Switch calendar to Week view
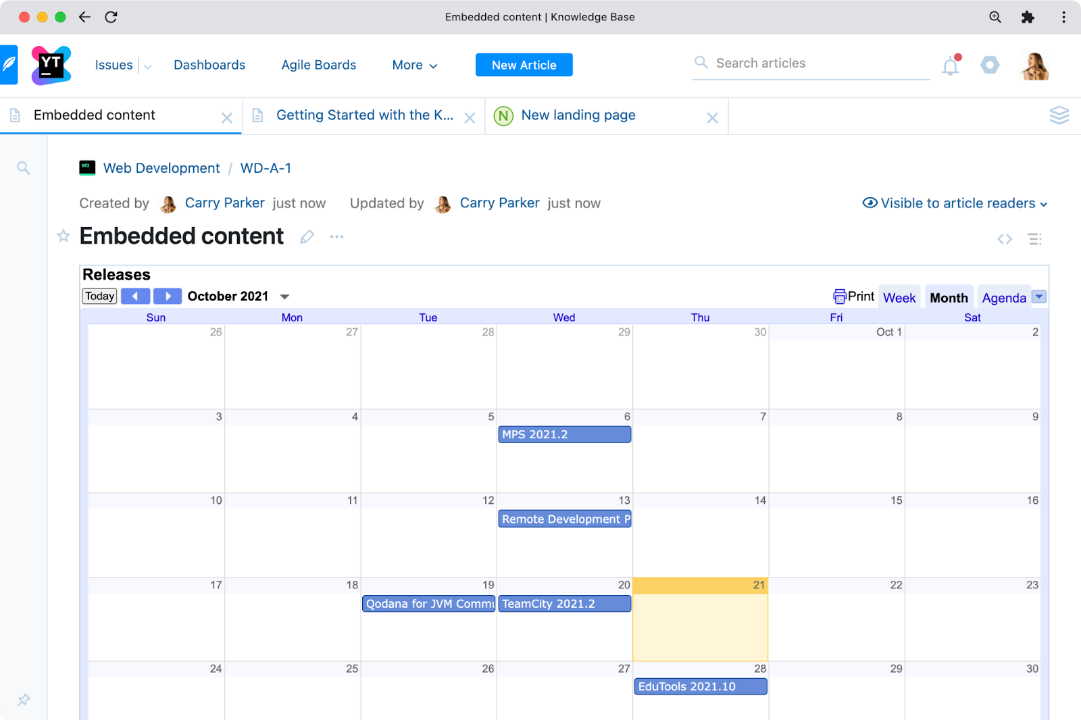The height and width of the screenshot is (720, 1081). tap(899, 298)
